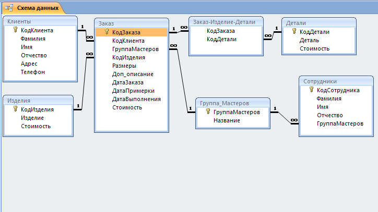Select relationship line from Заказ-Изделие-Детали to Детали
This screenshot has width=378, height=212.
273,35
